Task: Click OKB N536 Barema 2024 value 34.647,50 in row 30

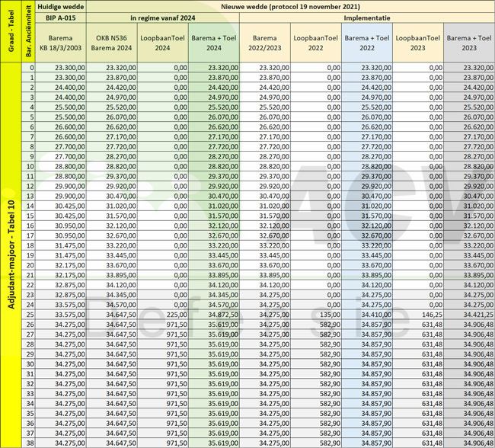Action: [x=112, y=364]
